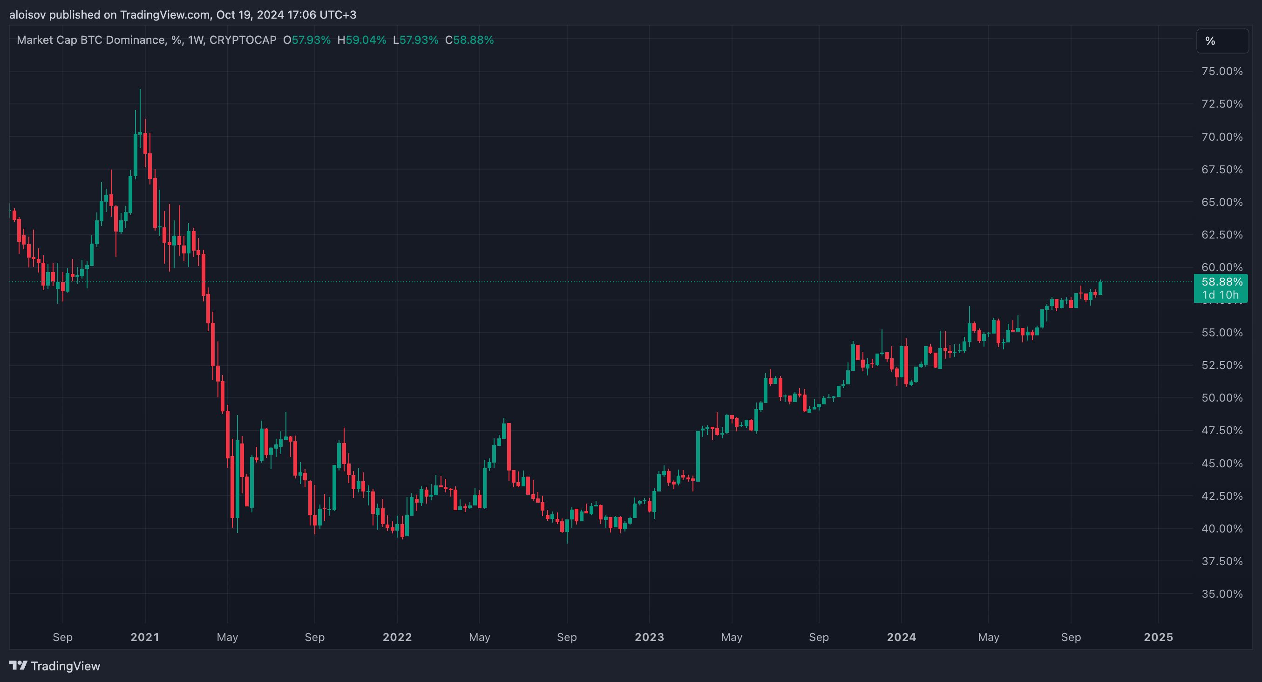Click the 2025 label on time axis
Viewport: 1262px width, 682px height.
click(1158, 637)
